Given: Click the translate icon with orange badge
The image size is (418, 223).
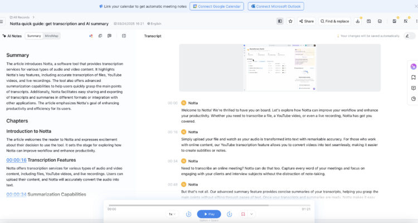Looking at the screenshot, I should pos(406,21).
